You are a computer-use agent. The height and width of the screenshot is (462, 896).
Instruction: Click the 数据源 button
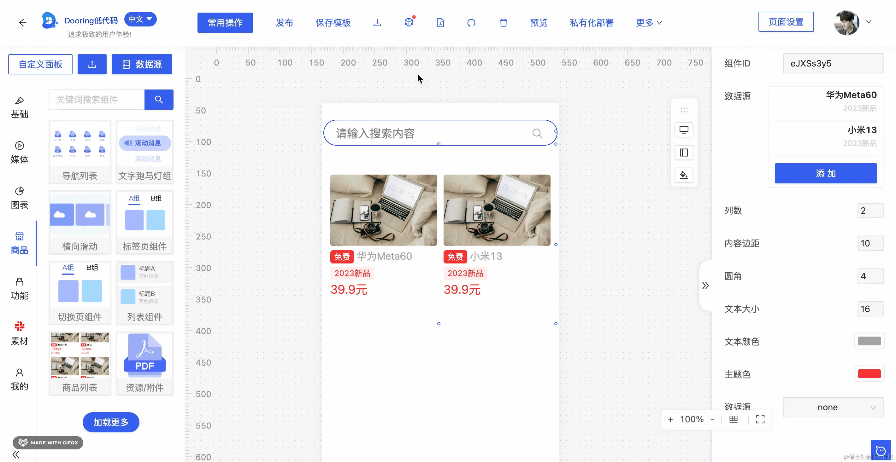(x=142, y=64)
